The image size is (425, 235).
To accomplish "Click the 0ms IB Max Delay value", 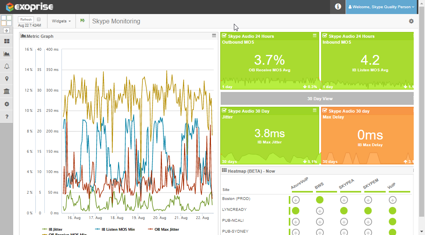I will point(370,135).
